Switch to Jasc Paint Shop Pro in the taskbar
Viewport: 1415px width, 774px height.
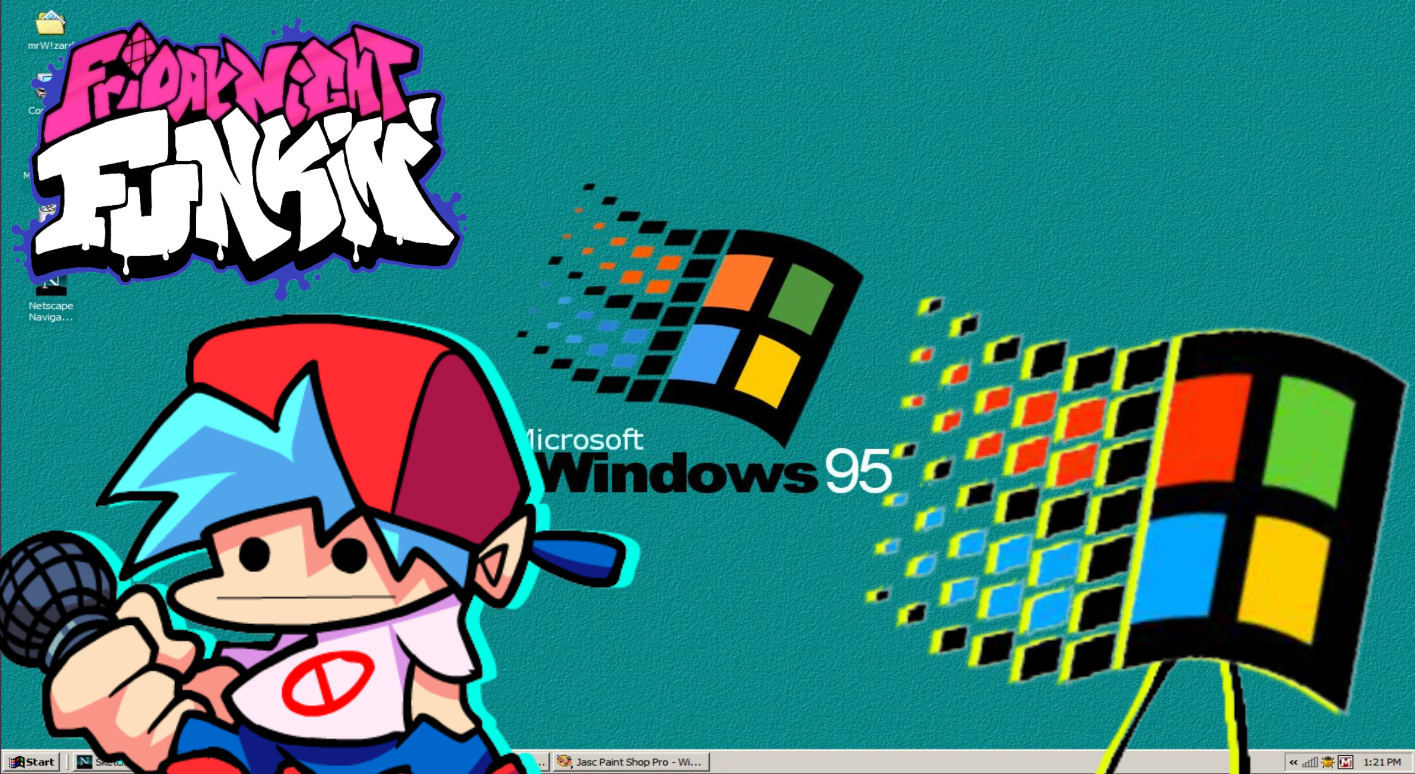coord(631,762)
